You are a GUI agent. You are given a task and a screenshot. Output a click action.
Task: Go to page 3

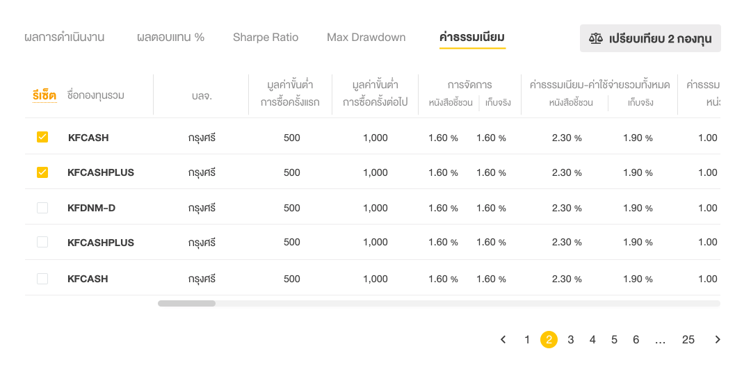[571, 339]
